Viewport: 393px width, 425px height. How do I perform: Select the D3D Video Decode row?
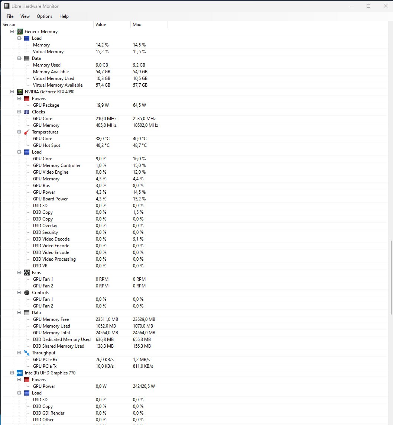click(x=194, y=239)
